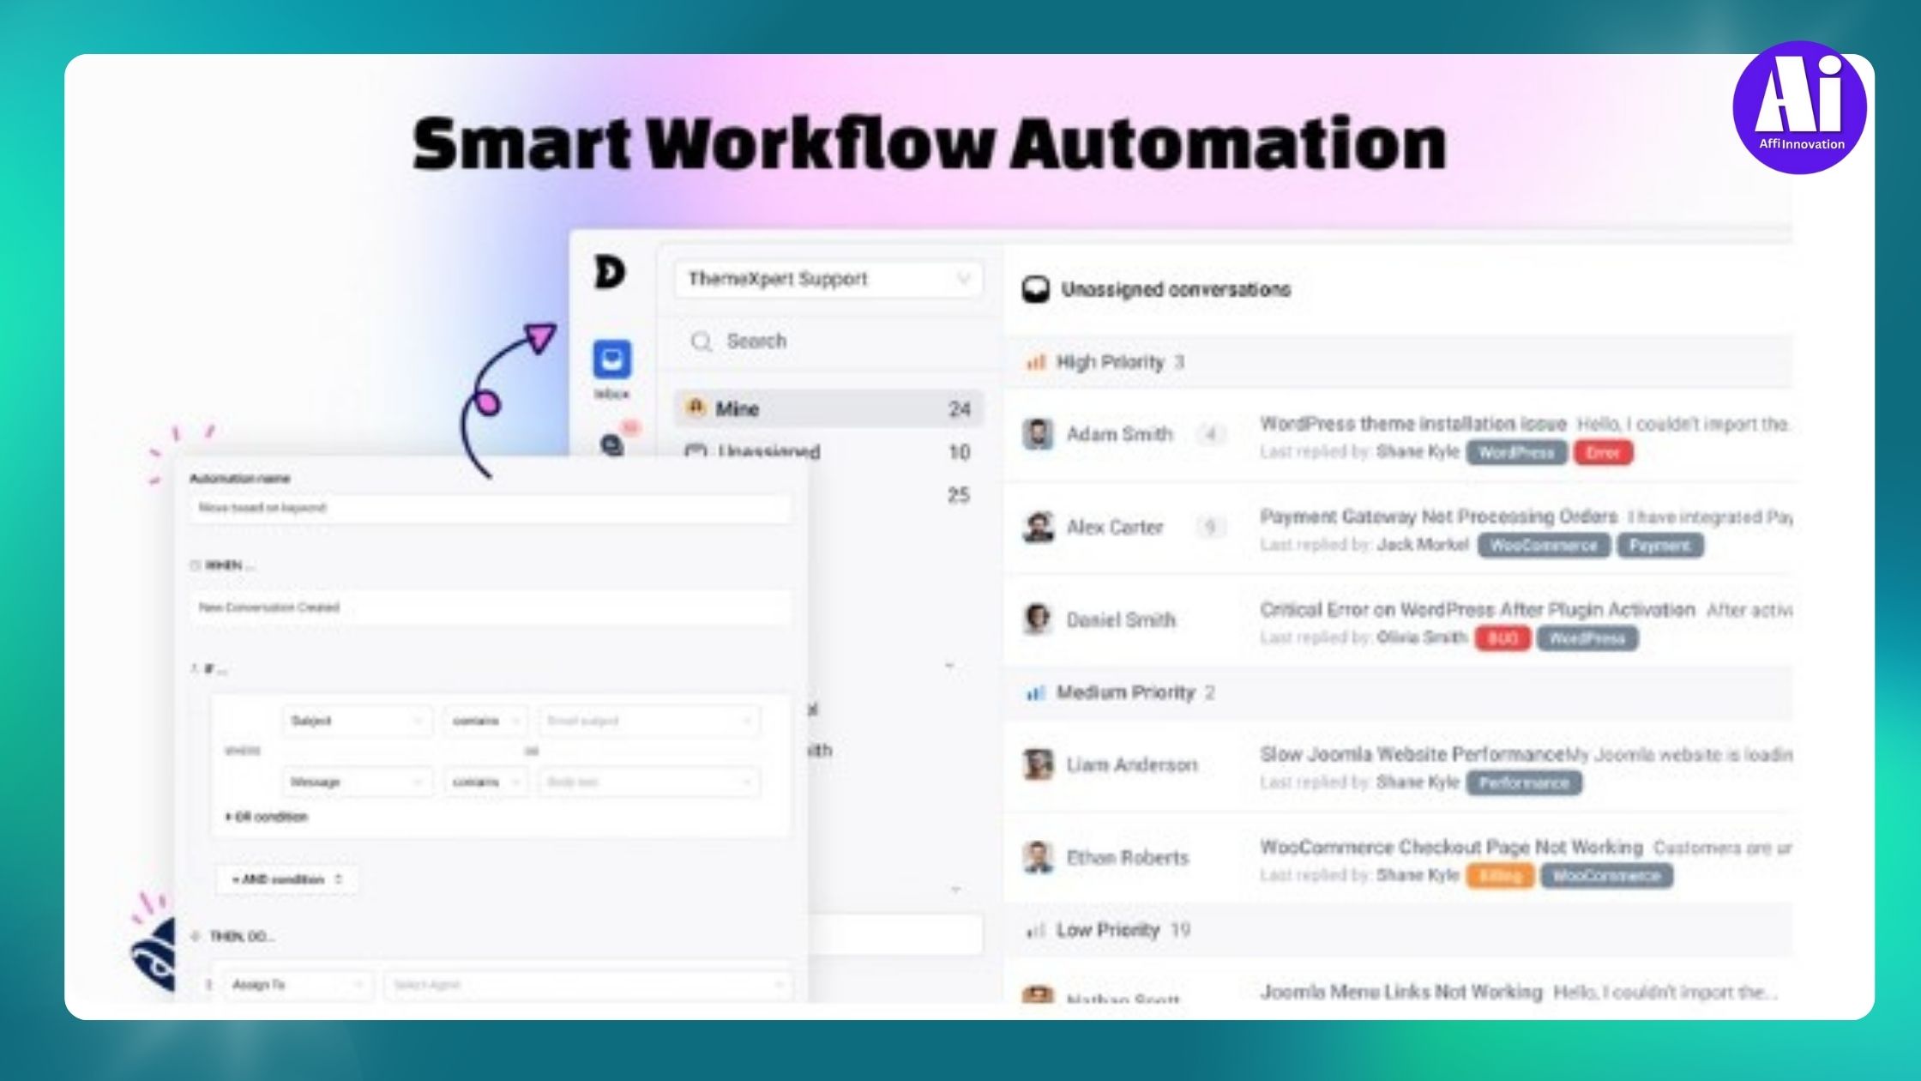This screenshot has height=1081, width=1921.
Task: Open the chat icon with red badge
Action: coord(612,444)
